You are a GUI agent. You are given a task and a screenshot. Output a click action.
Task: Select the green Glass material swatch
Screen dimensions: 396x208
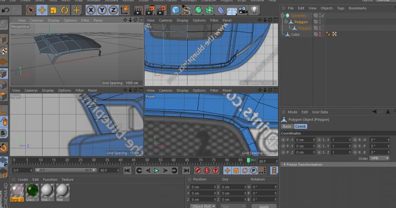[32, 190]
